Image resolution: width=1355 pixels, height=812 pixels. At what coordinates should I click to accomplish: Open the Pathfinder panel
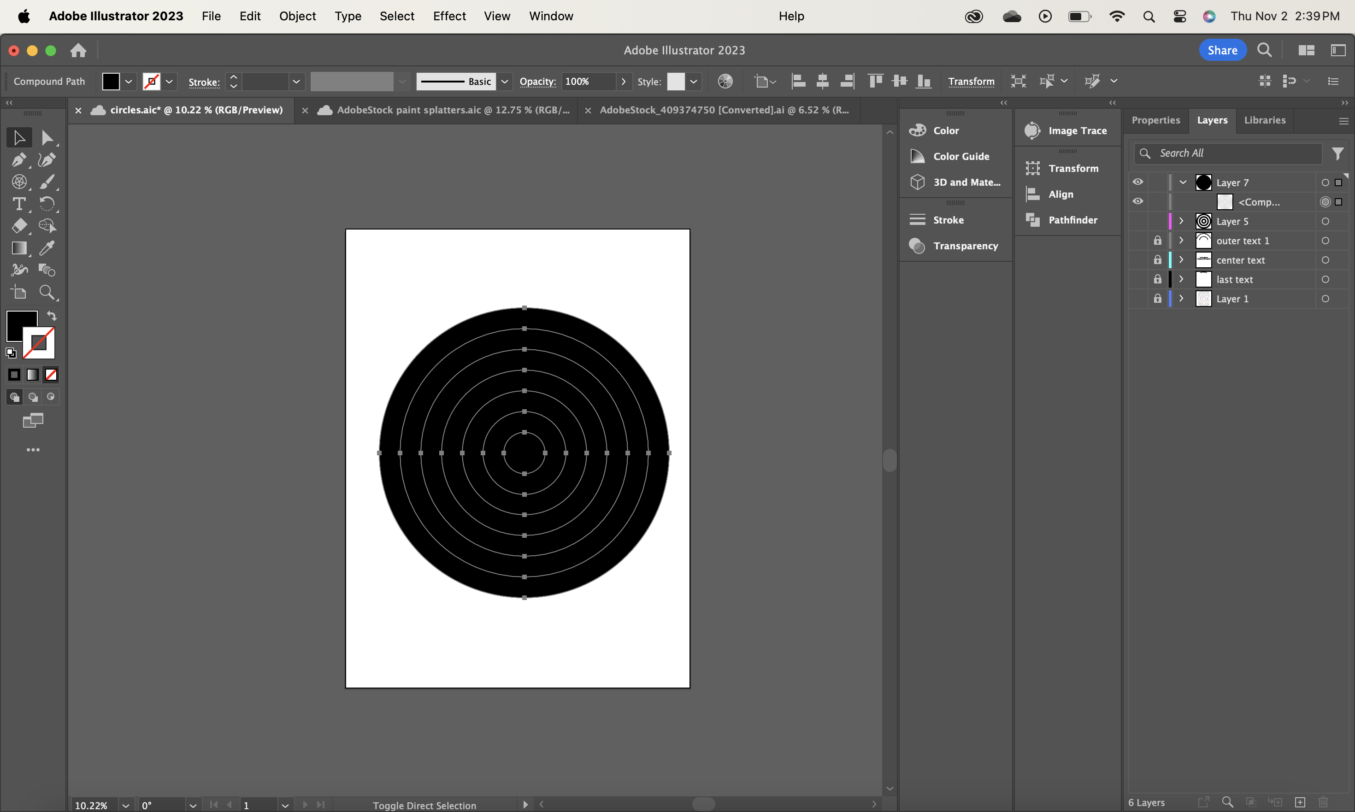tap(1071, 219)
